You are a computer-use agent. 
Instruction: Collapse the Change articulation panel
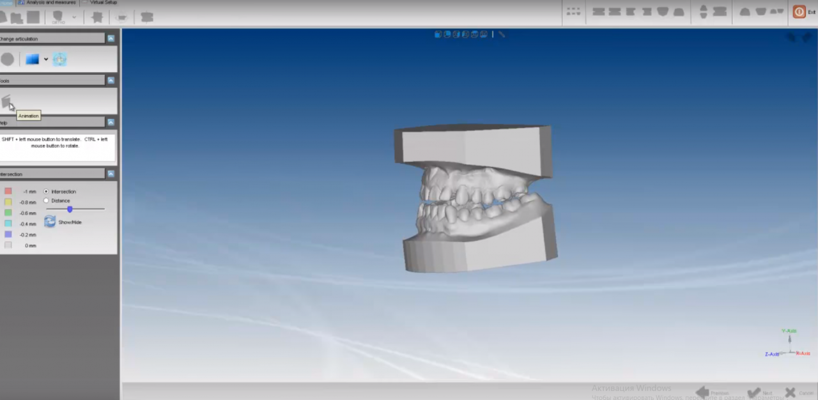[111, 38]
